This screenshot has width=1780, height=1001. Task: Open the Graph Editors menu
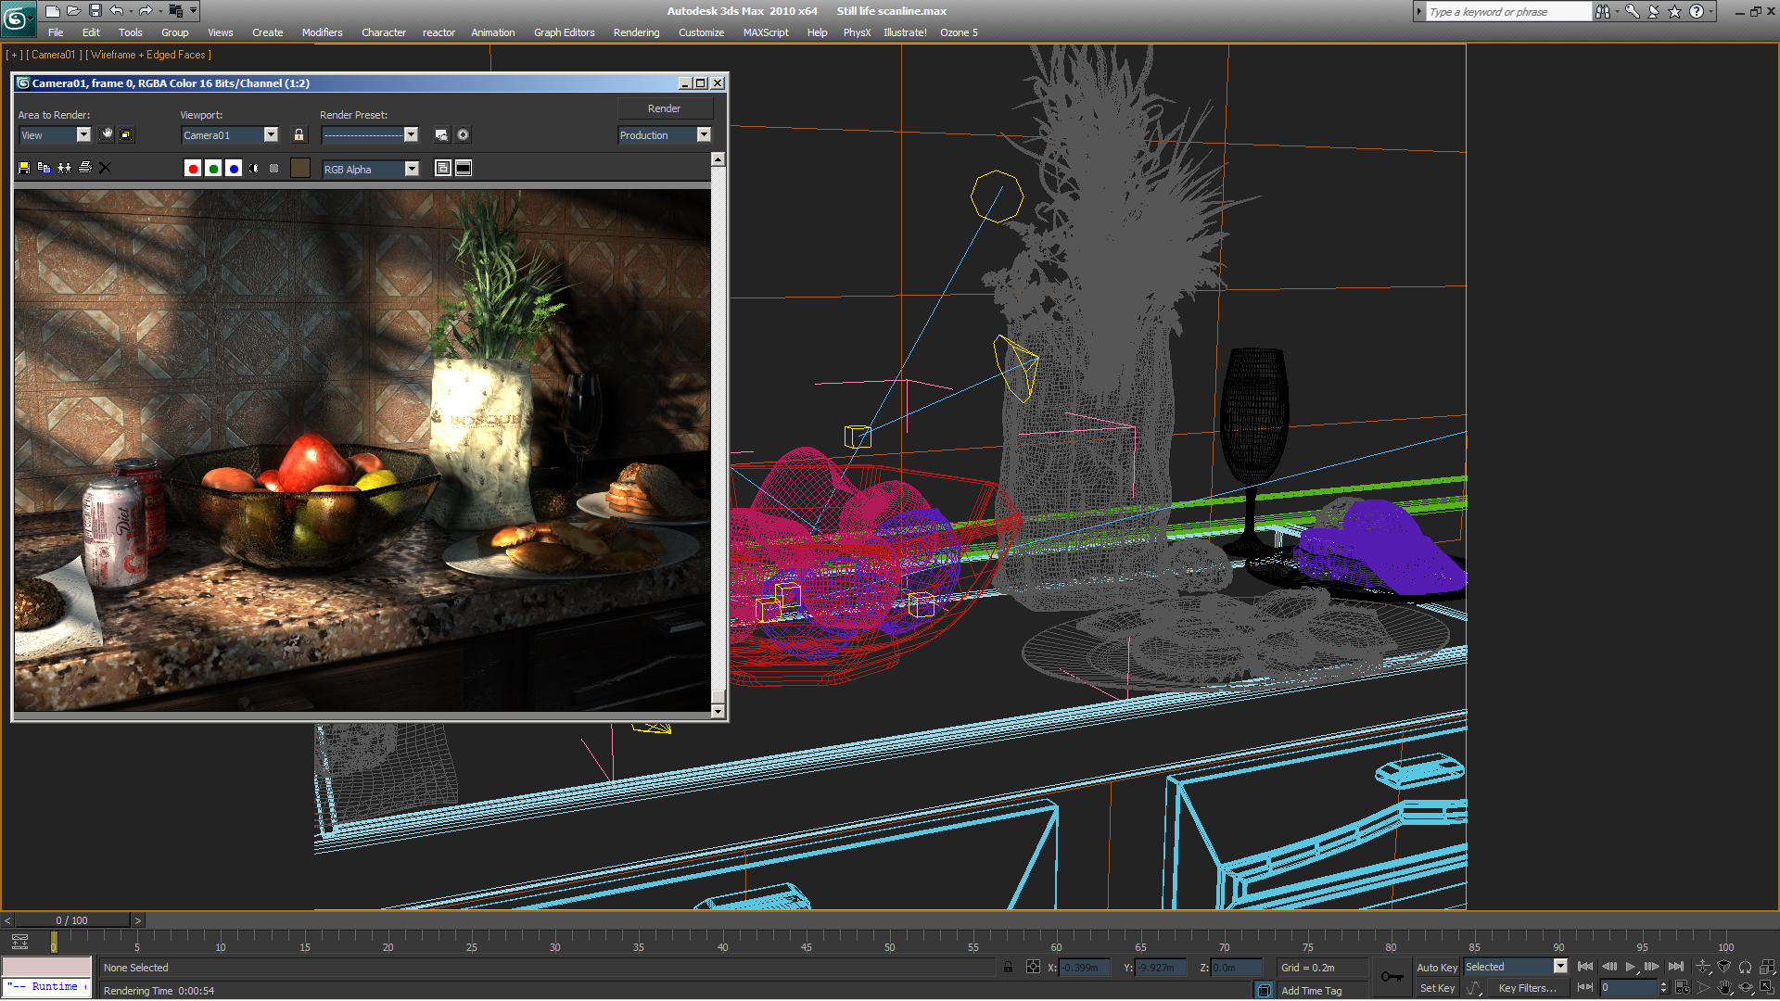(564, 32)
